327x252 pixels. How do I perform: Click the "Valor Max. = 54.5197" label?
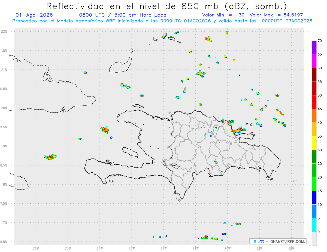point(276,15)
